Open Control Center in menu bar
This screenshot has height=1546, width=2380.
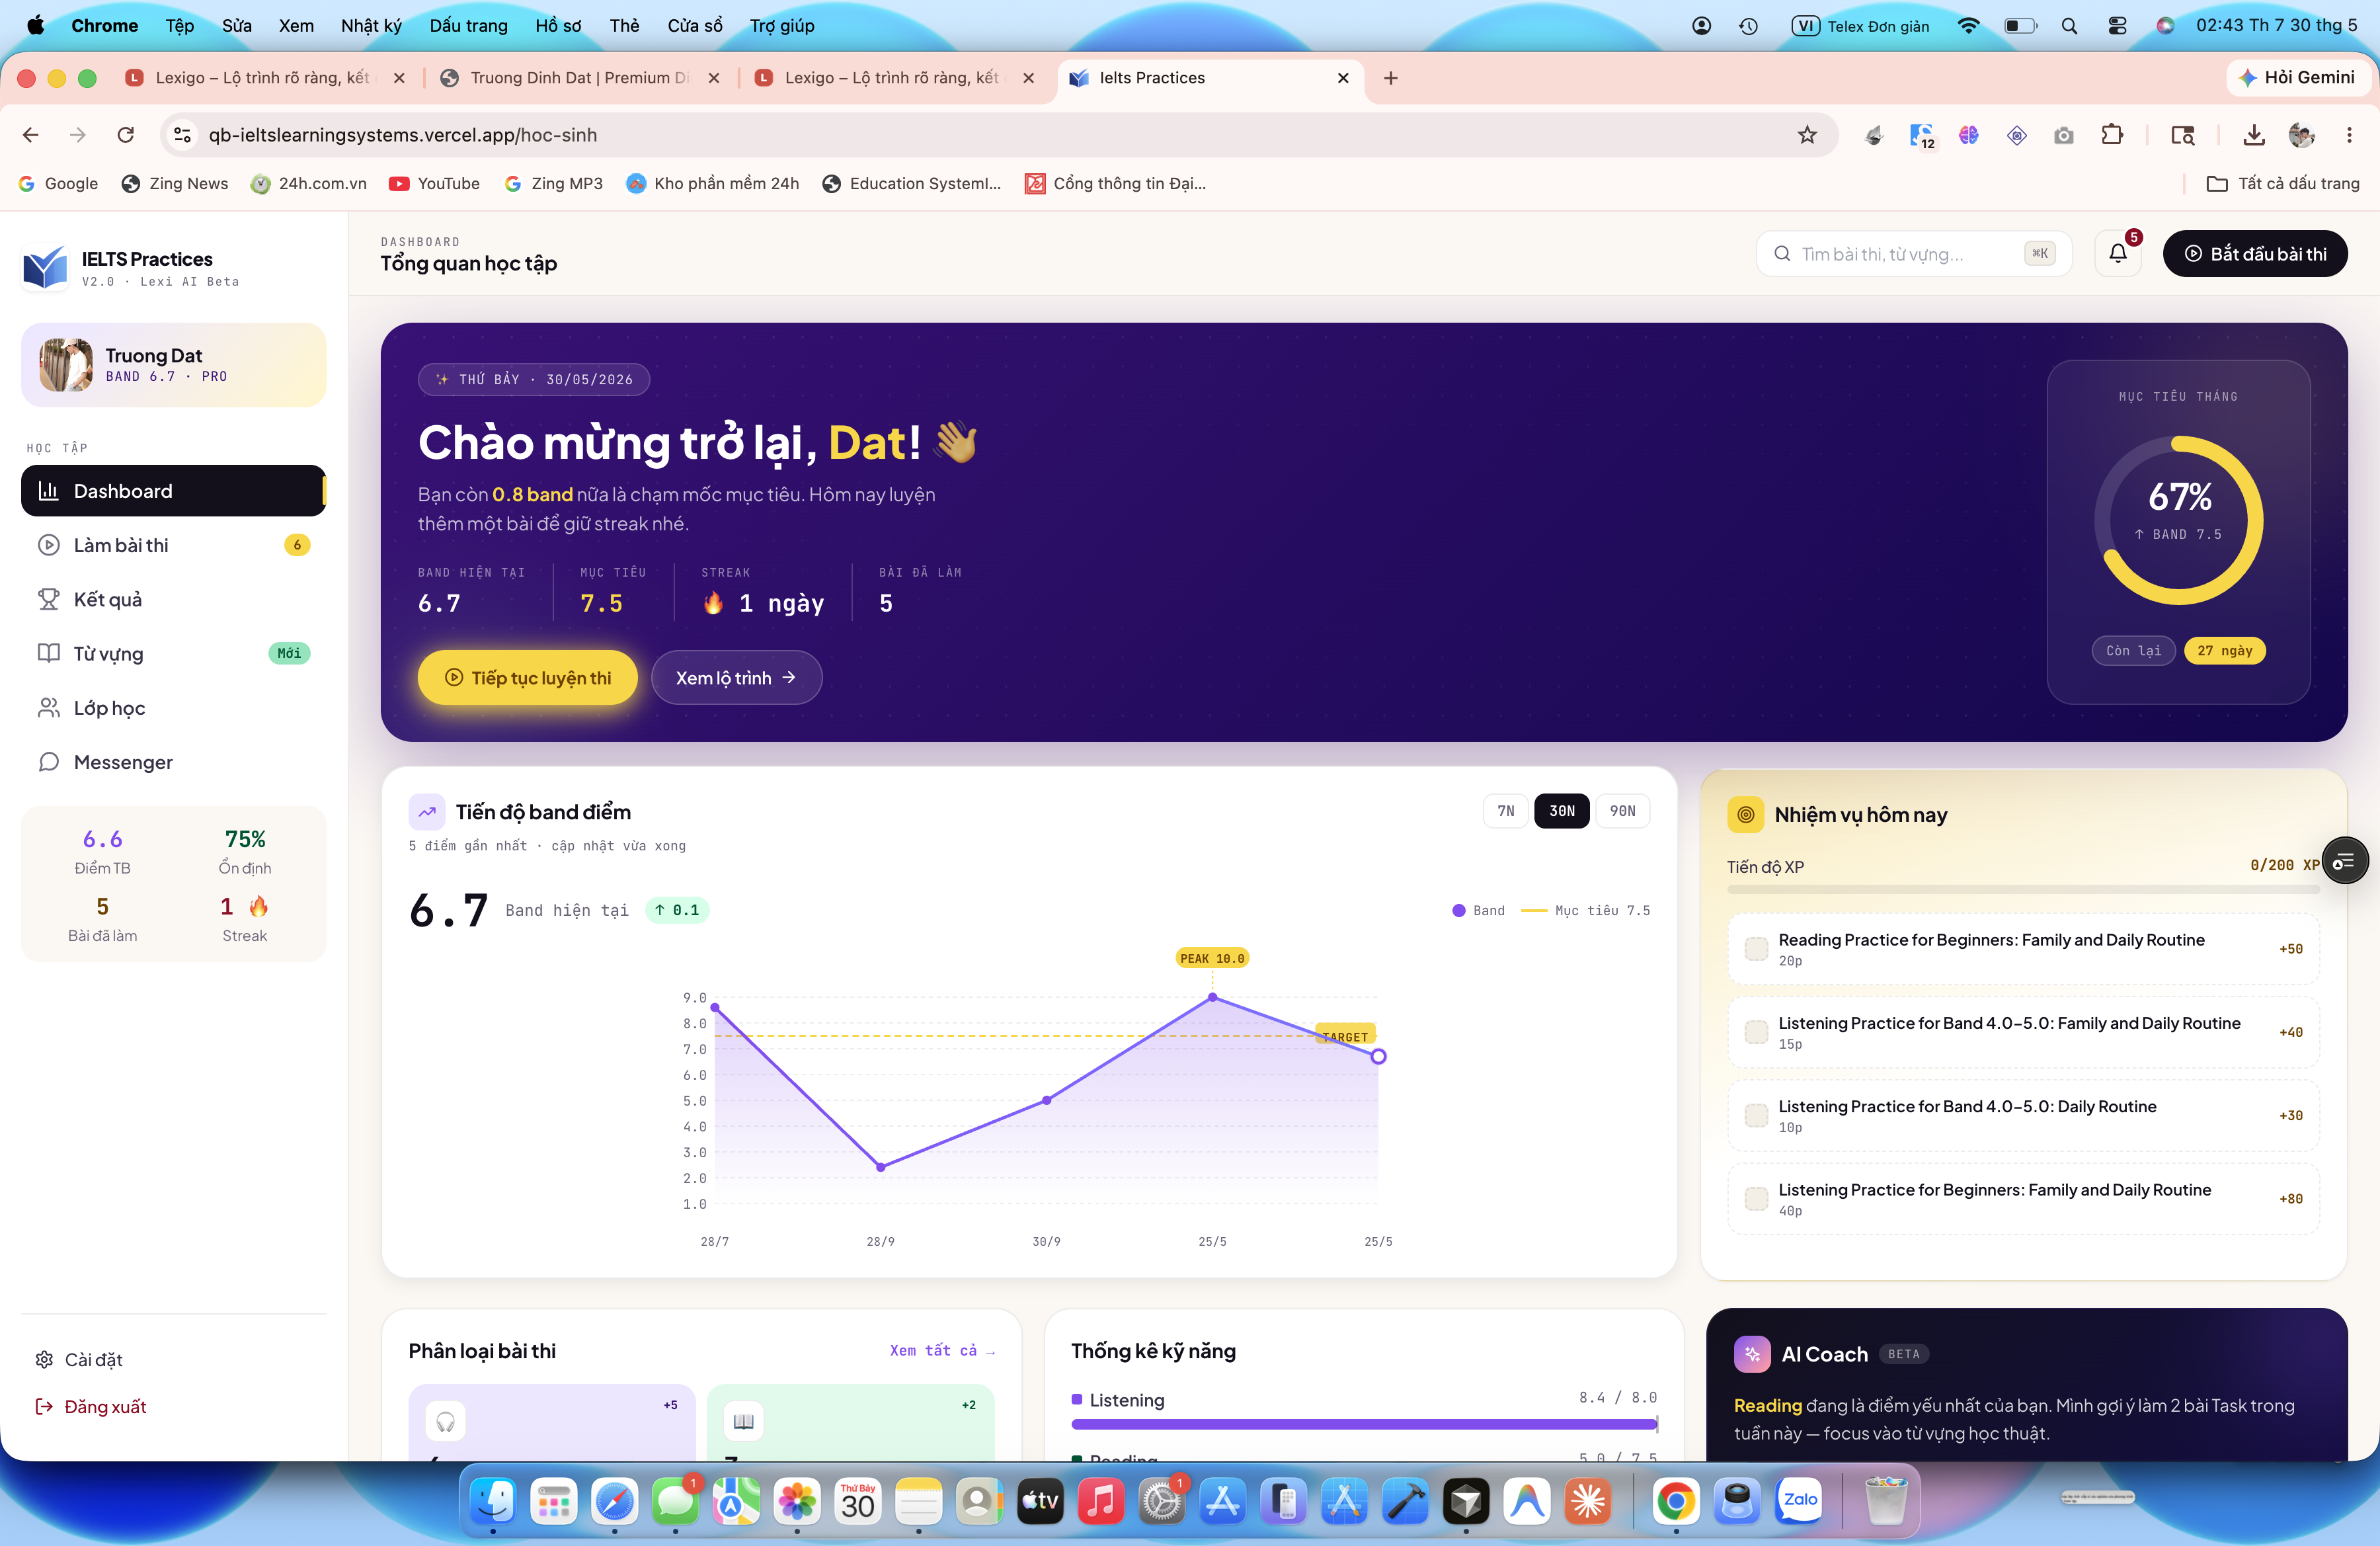pos(2117,26)
